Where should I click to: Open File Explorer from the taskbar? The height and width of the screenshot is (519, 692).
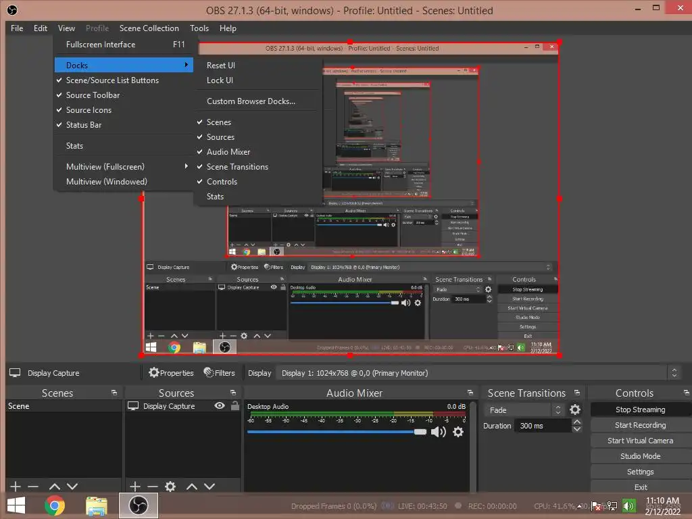pos(96,505)
